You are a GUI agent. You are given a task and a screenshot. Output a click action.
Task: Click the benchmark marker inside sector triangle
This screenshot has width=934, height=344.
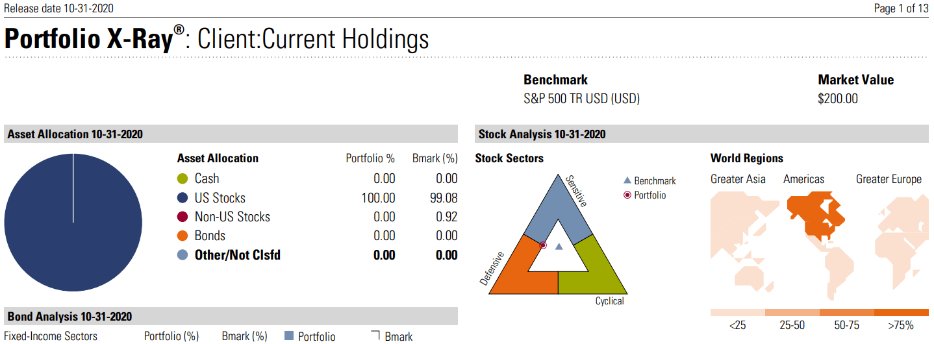(x=559, y=246)
